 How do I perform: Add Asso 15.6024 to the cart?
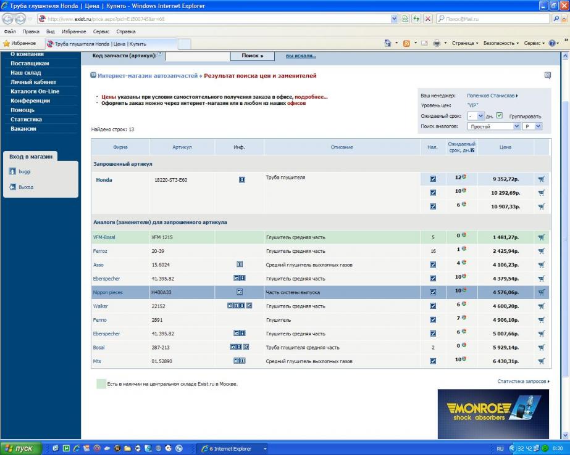click(x=541, y=265)
